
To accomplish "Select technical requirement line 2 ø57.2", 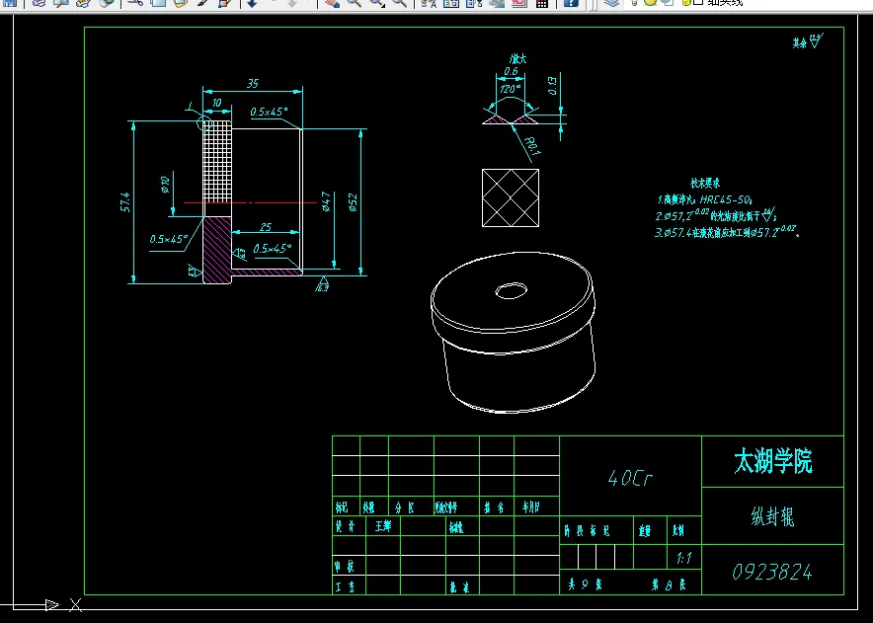I will (x=716, y=215).
